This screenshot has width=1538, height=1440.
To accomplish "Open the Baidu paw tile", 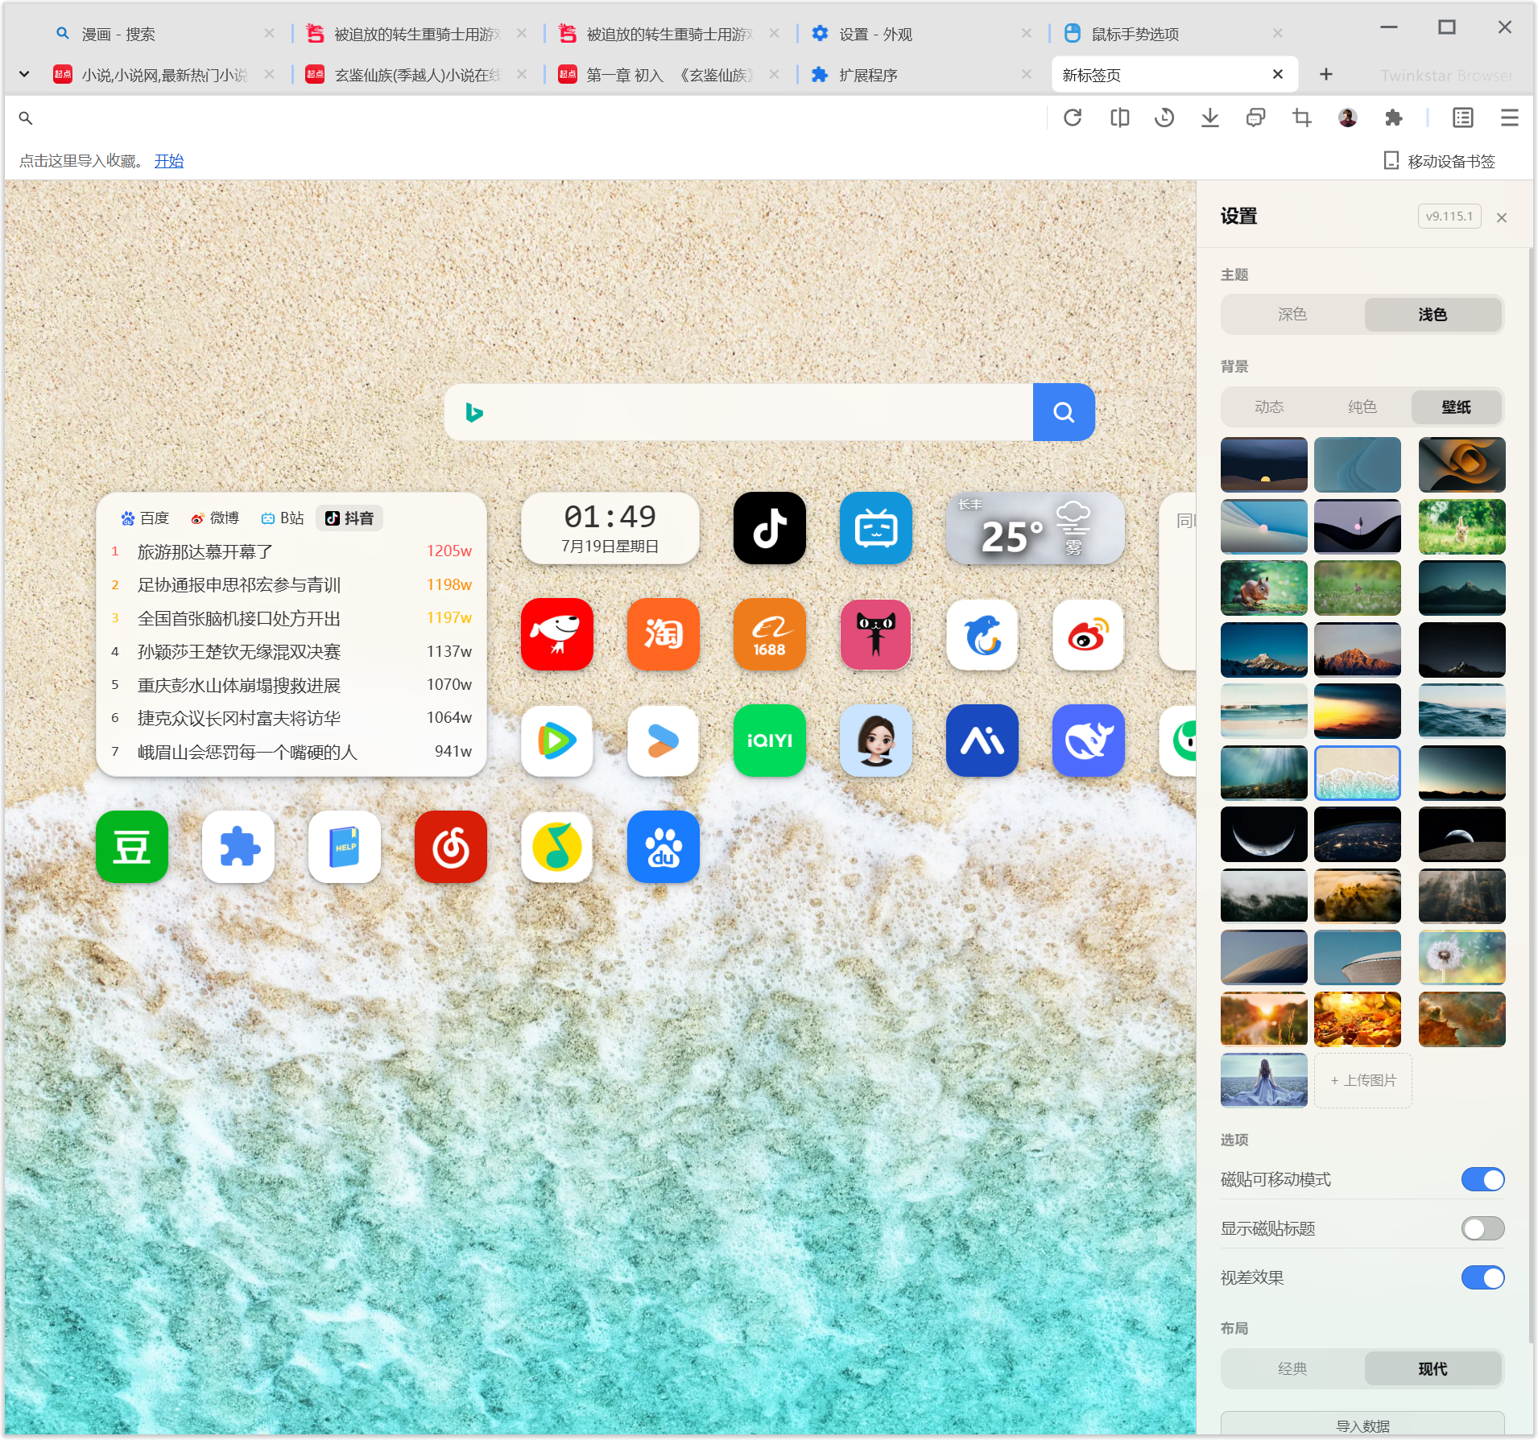I will pyautogui.click(x=663, y=847).
